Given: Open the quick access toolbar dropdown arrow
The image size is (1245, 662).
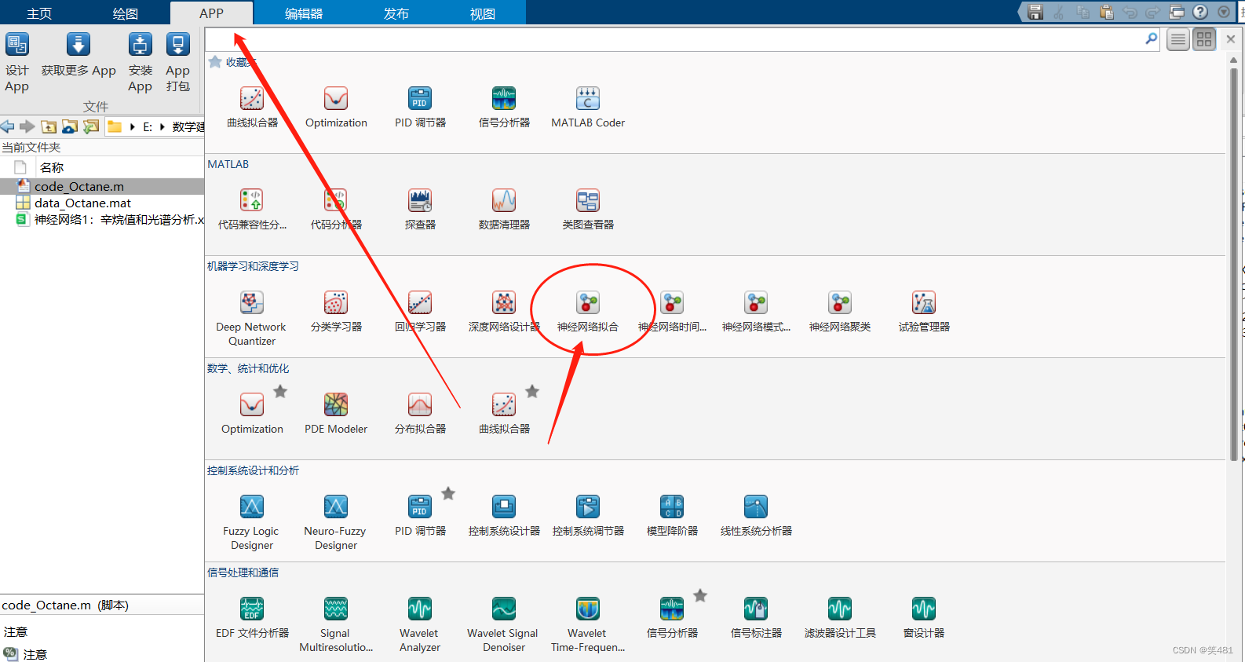Looking at the screenshot, I should tap(1224, 12).
